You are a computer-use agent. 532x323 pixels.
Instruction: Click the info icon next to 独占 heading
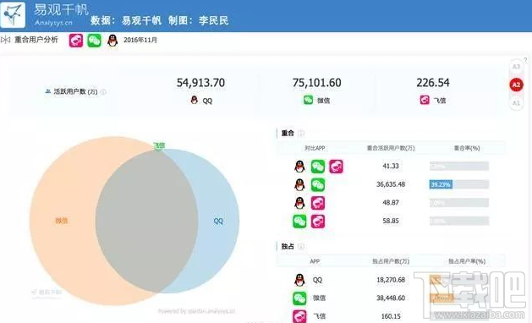(301, 247)
